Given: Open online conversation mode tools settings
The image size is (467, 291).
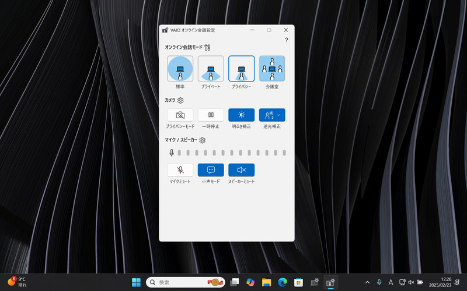Looking at the screenshot, I should [x=207, y=48].
